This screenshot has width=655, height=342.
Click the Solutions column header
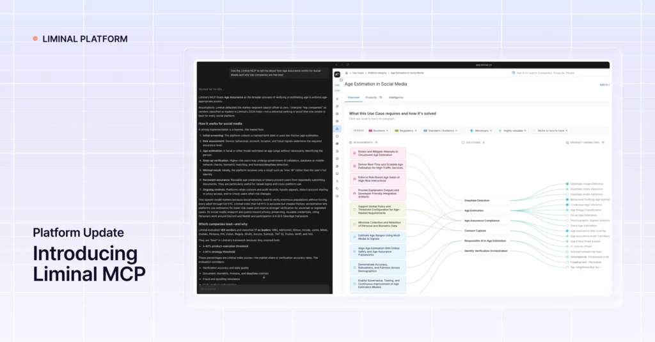point(473,143)
